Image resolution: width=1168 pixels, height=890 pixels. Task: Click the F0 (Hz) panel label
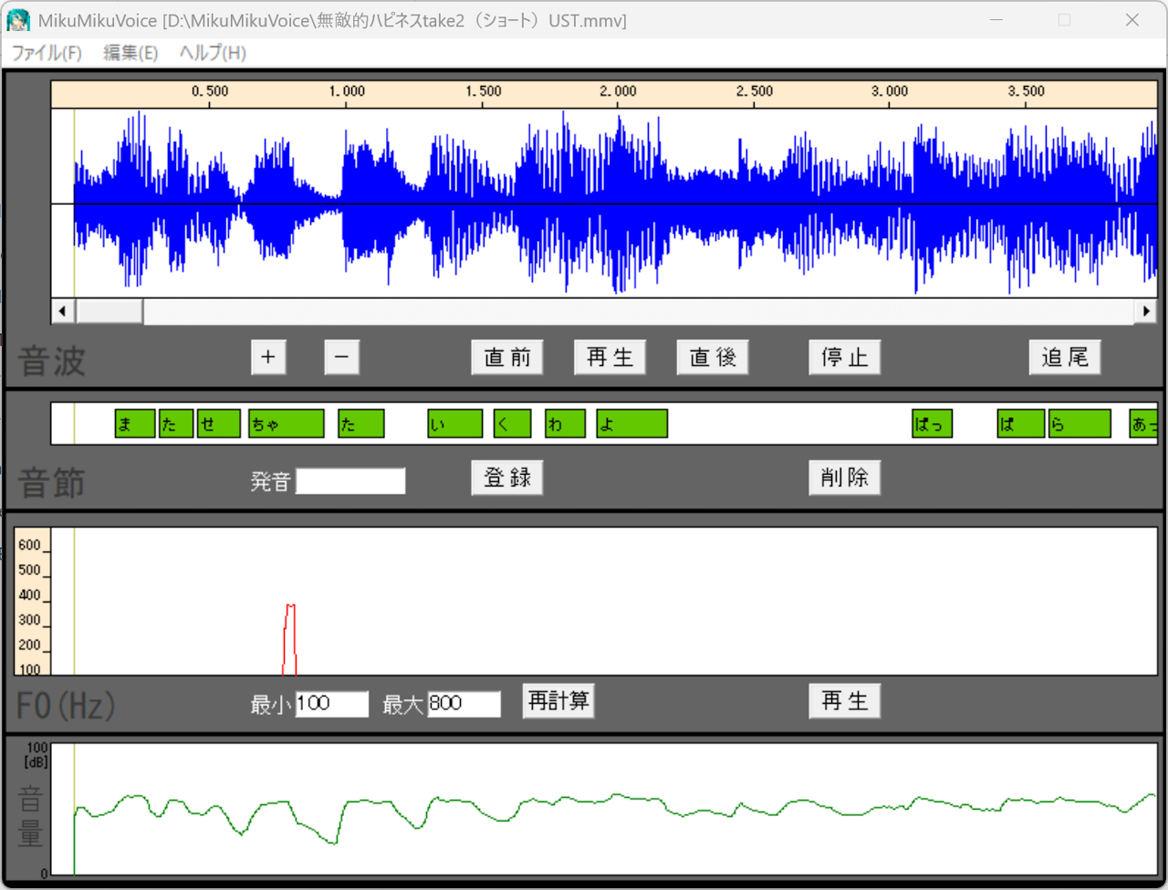66,706
